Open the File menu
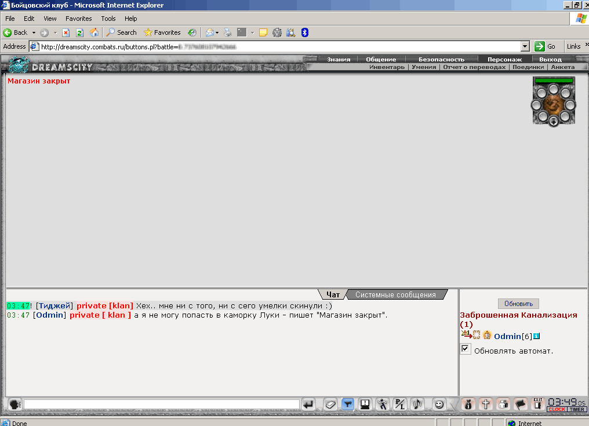 (10, 19)
